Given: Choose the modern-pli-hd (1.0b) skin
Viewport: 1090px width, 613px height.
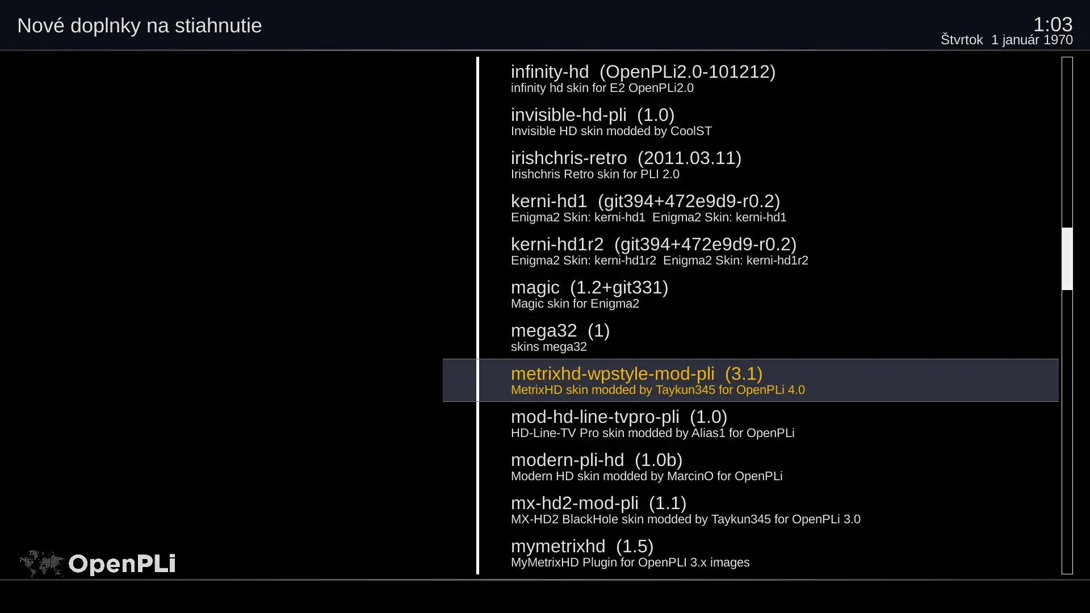Looking at the screenshot, I should (x=751, y=467).
